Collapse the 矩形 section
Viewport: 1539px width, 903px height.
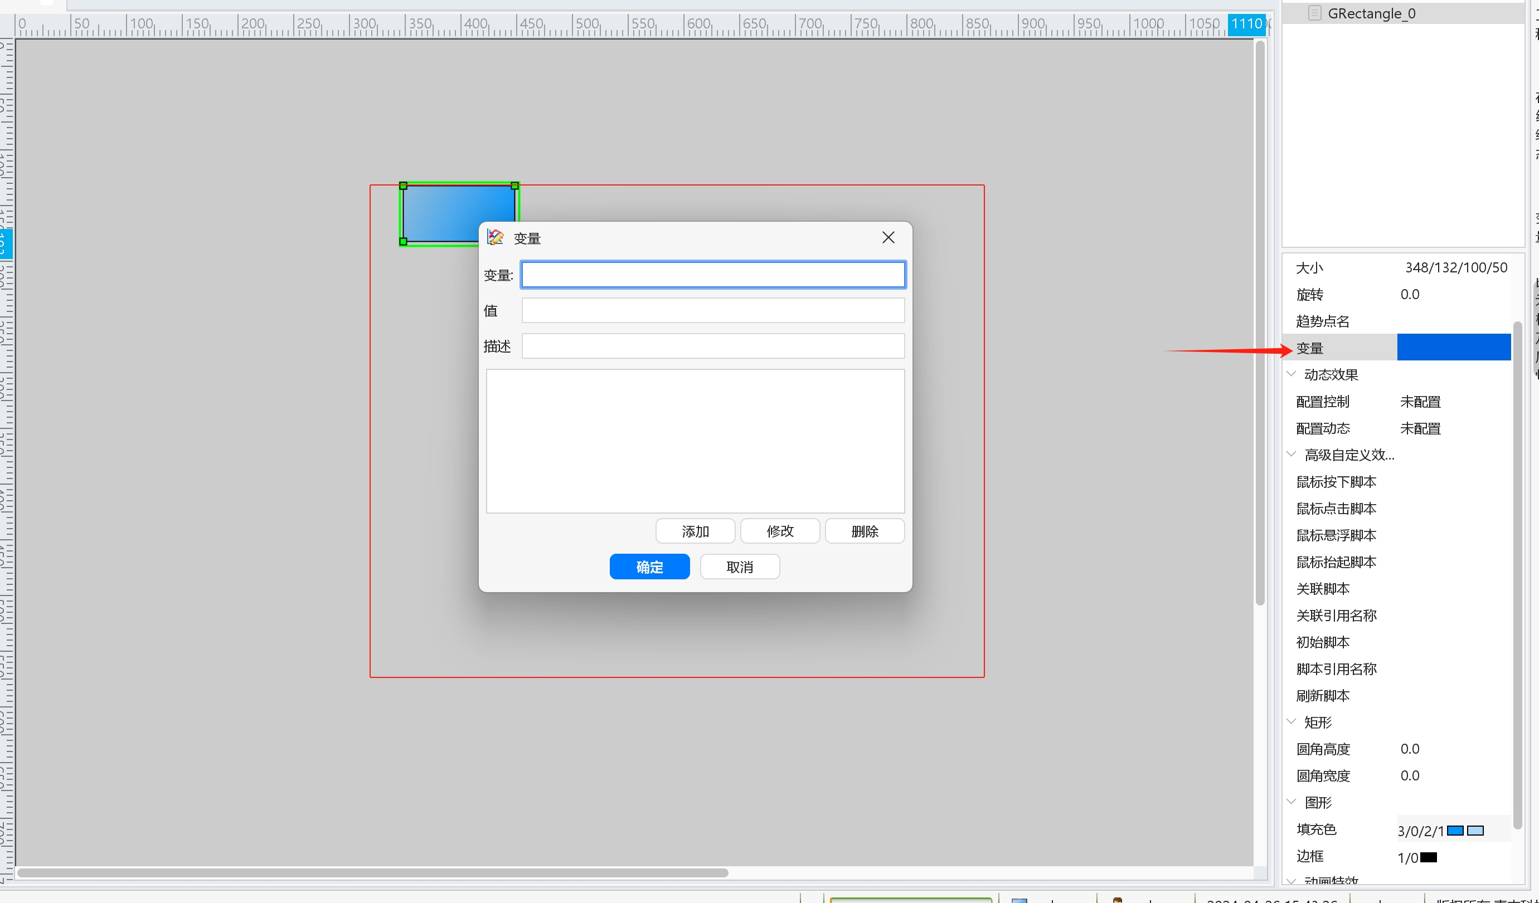coord(1292,721)
